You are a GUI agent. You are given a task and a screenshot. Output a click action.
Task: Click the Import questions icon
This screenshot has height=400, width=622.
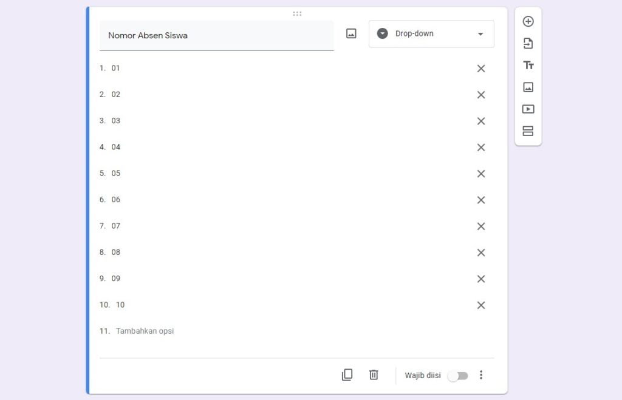[x=528, y=43]
